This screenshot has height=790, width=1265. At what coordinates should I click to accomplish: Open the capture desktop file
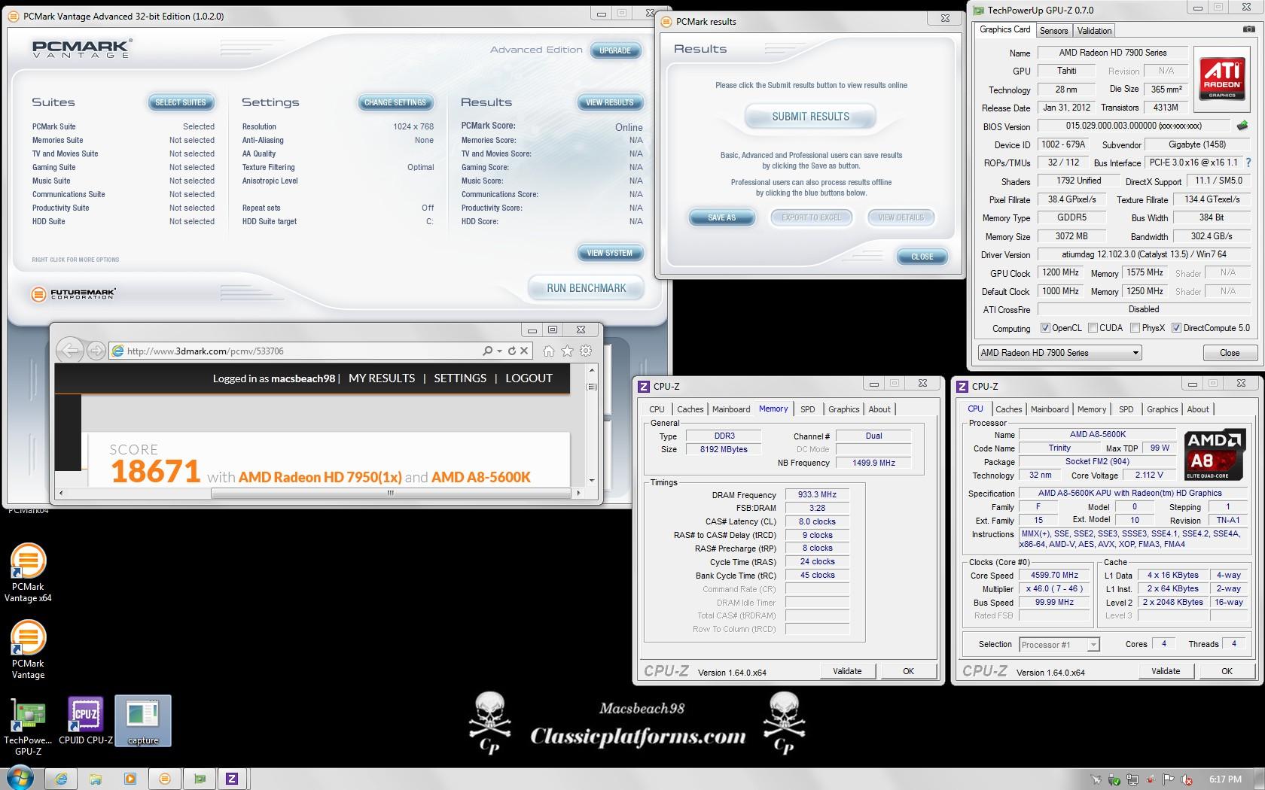coord(143,722)
